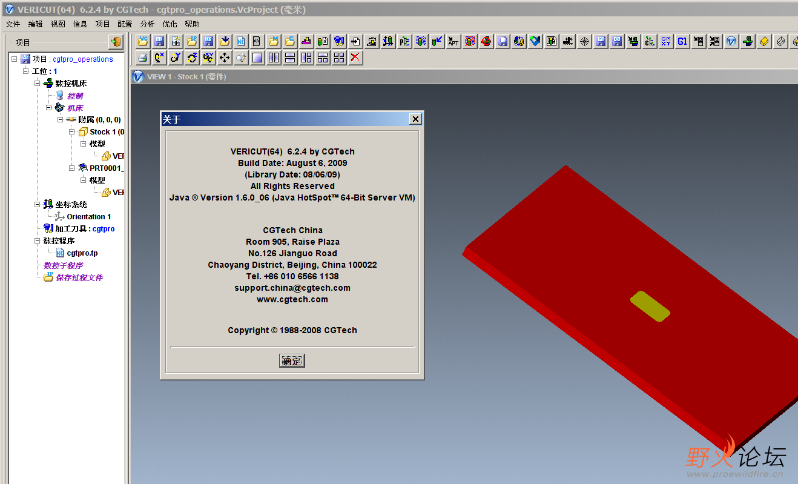
Task: Click the print icon
Action: pyautogui.click(x=143, y=58)
